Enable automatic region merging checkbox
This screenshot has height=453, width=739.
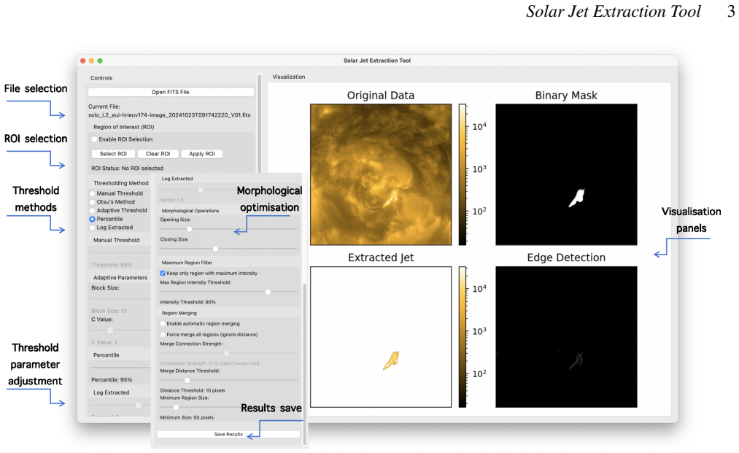click(163, 323)
